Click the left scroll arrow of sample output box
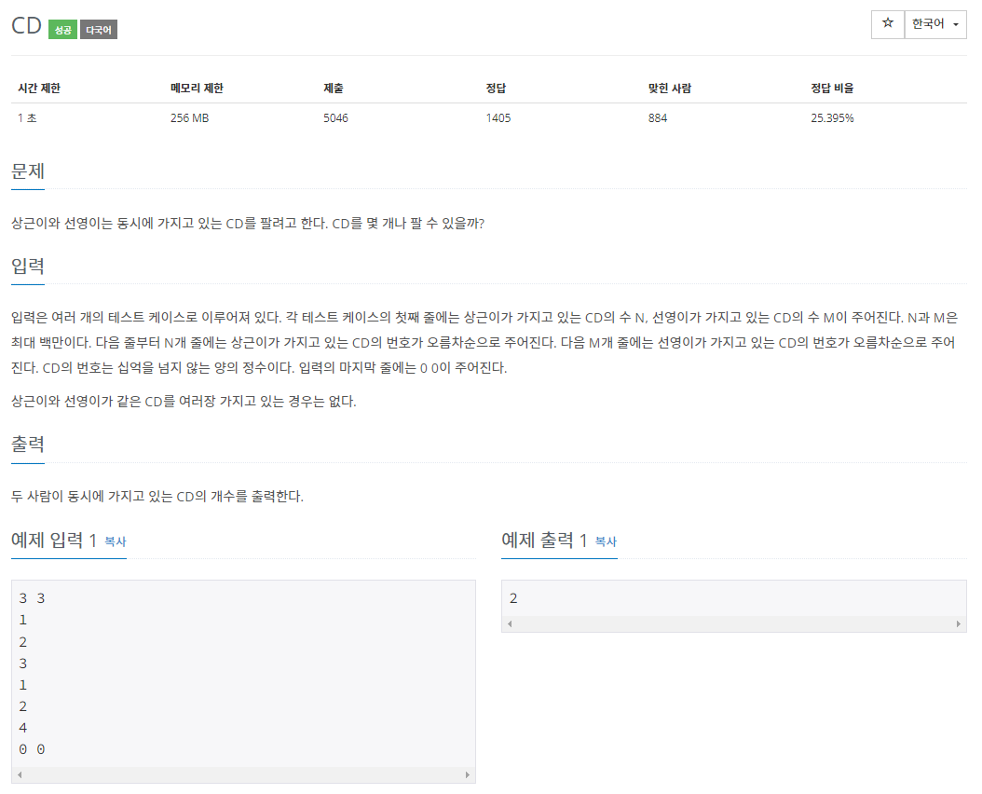Image resolution: width=982 pixels, height=794 pixels. click(x=510, y=623)
